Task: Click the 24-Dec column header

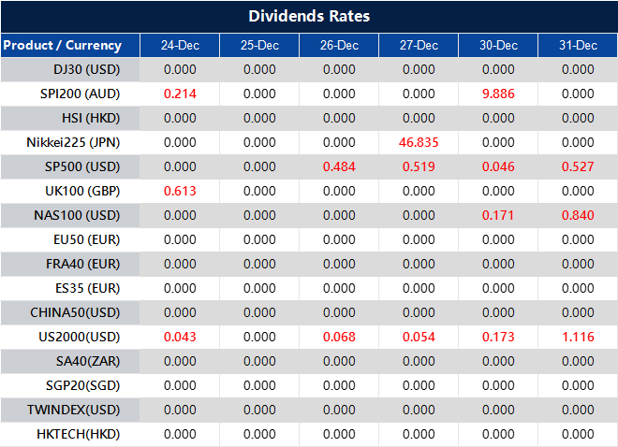Action: 180,45
